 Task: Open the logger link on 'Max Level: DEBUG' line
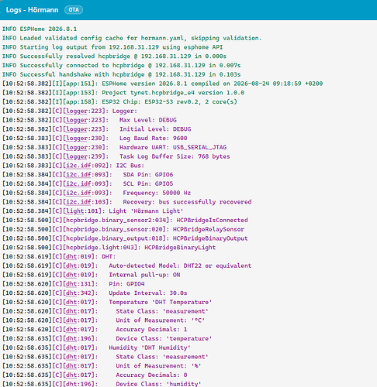[76, 120]
